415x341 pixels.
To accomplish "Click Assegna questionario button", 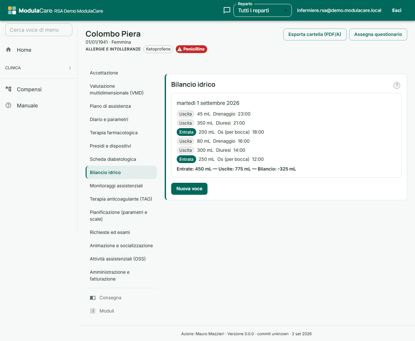I will (378, 34).
